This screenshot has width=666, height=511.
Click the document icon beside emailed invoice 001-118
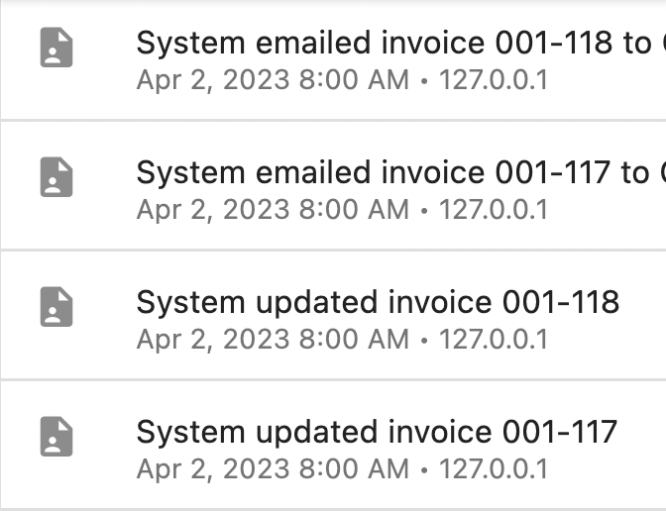point(56,48)
